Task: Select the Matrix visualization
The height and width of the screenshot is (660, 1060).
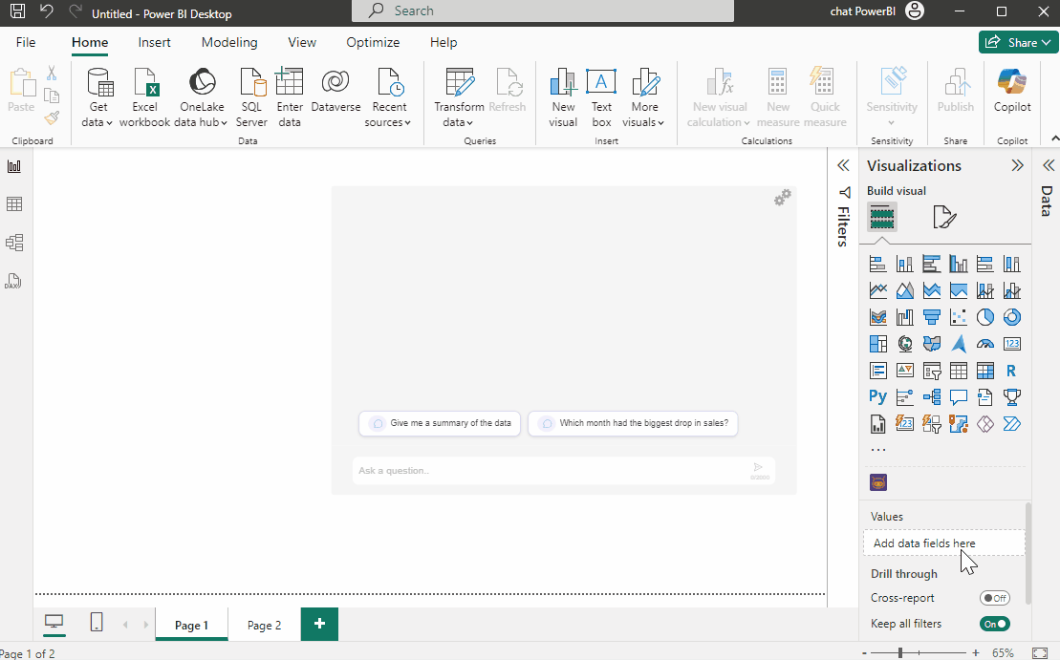Action: [x=984, y=371]
